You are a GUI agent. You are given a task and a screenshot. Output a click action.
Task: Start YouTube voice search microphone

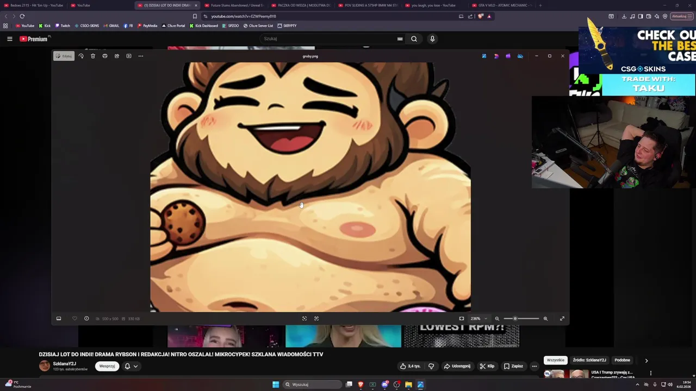click(x=432, y=39)
